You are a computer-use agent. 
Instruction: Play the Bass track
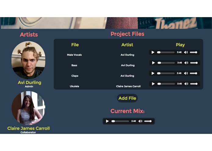(x=153, y=63)
